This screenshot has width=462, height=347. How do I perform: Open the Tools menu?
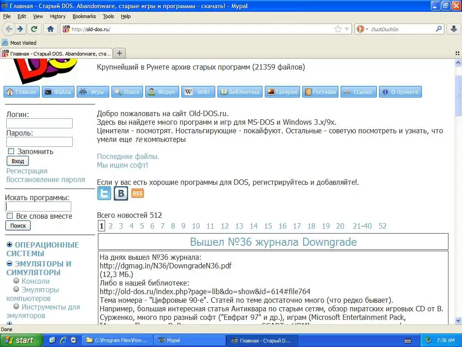pyautogui.click(x=108, y=16)
